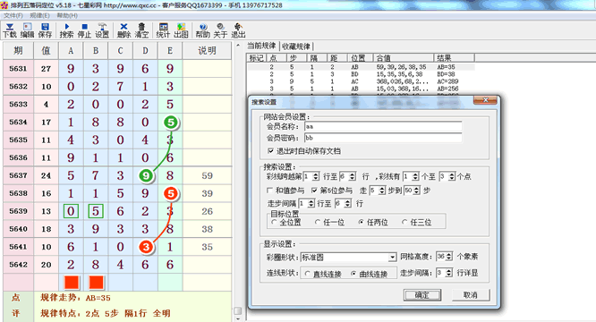Open the 规律(E) menu
Image resolution: width=596 pixels, height=322 pixels.
coord(39,15)
